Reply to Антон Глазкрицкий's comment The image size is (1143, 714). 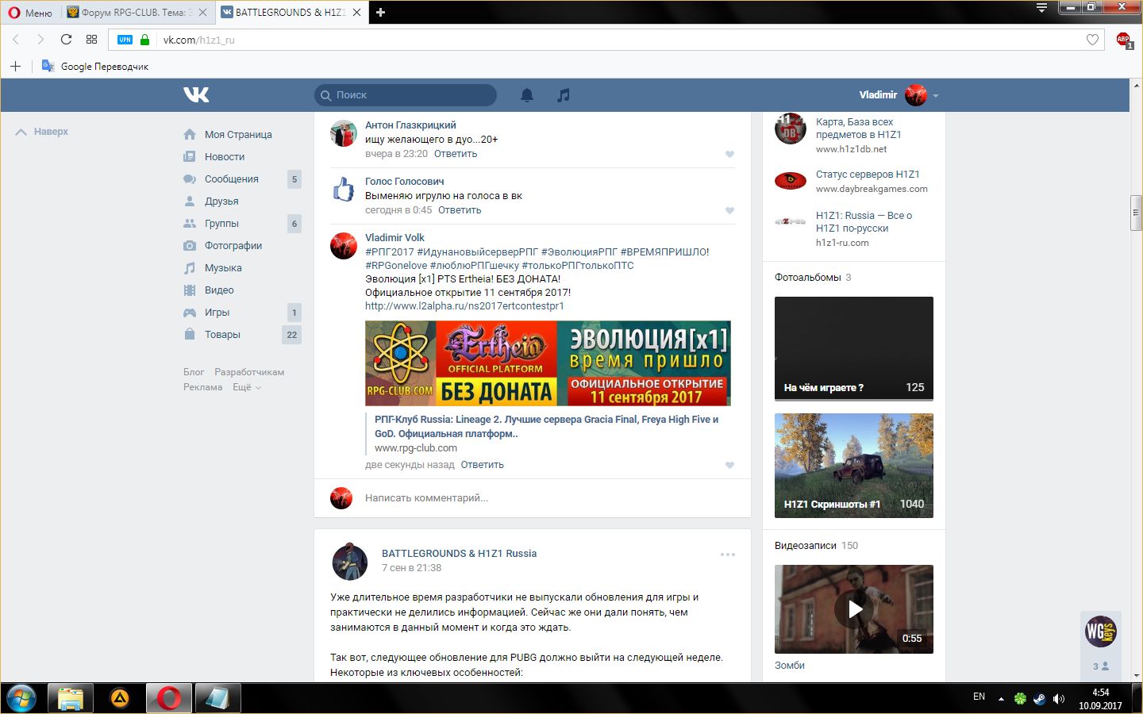[456, 154]
